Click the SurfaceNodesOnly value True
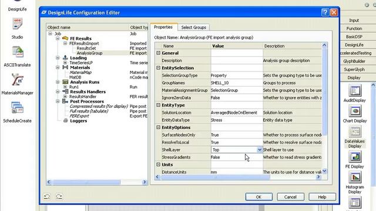 point(214,135)
